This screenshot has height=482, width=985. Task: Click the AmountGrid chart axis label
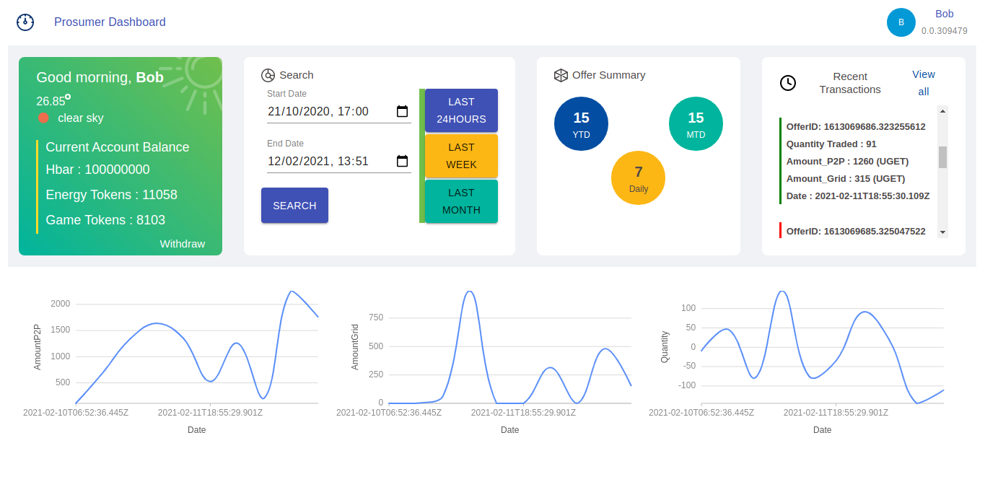click(354, 348)
